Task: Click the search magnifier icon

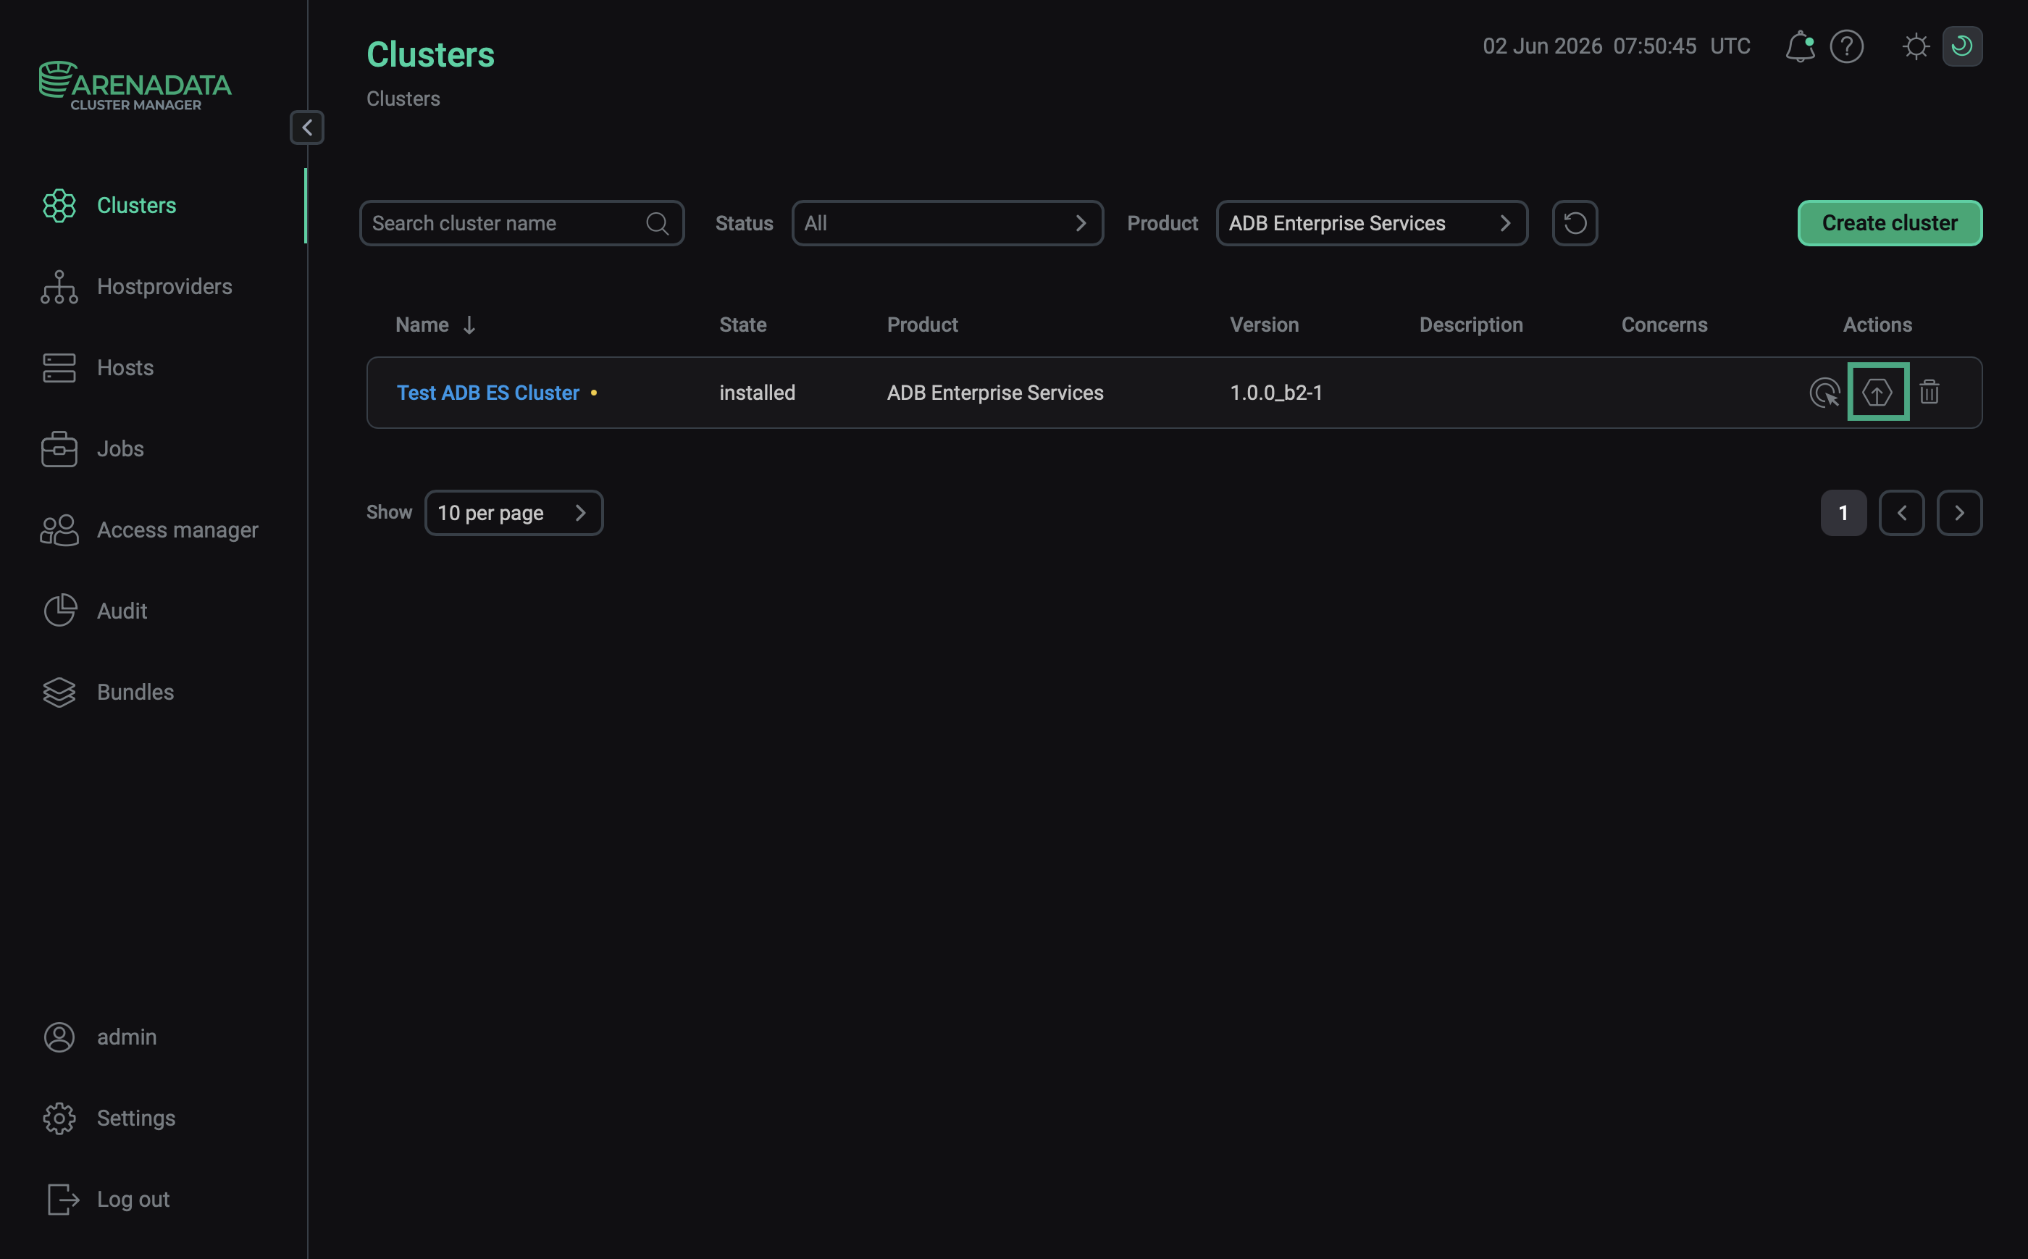Action: point(657,223)
